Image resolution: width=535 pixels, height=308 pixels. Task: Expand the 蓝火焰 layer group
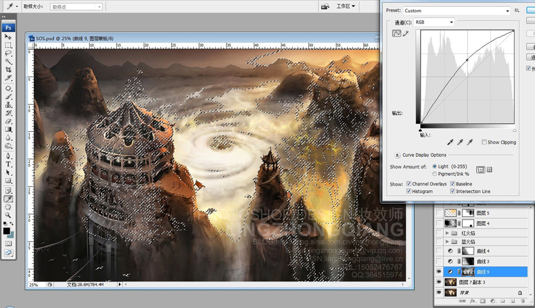[447, 242]
